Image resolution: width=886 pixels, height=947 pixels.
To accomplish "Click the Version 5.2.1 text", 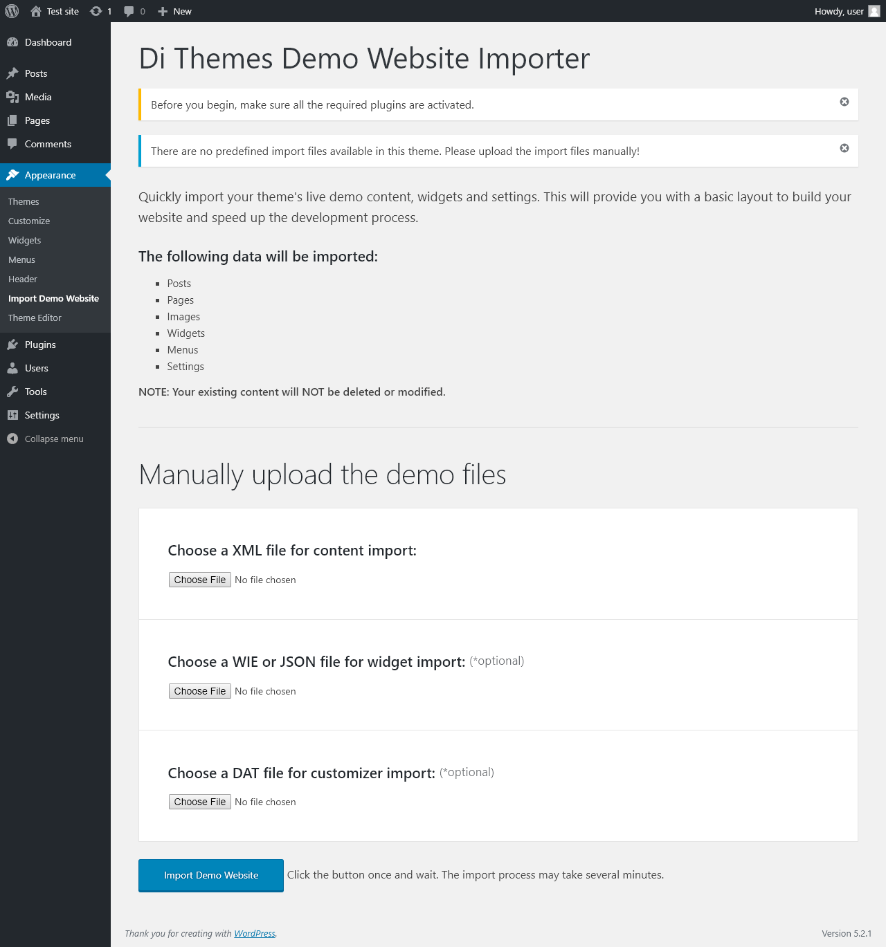I will click(x=847, y=933).
